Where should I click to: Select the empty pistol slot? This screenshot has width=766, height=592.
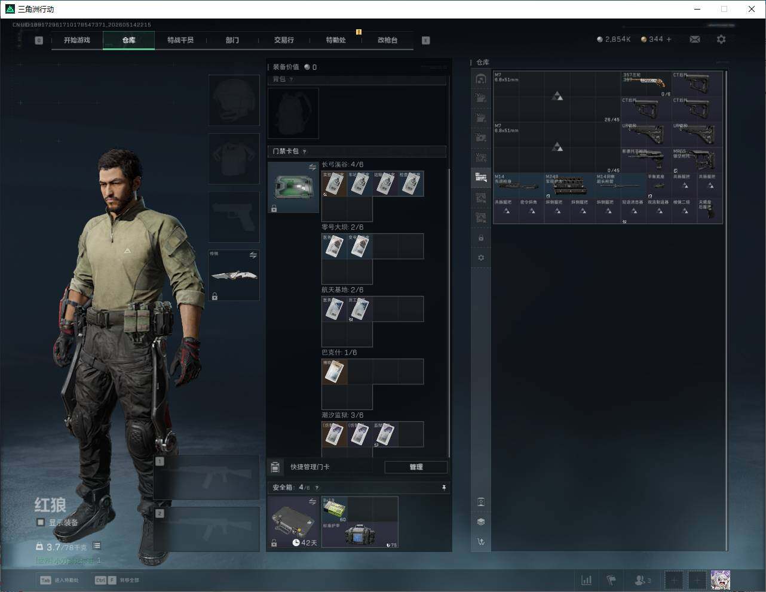point(234,217)
